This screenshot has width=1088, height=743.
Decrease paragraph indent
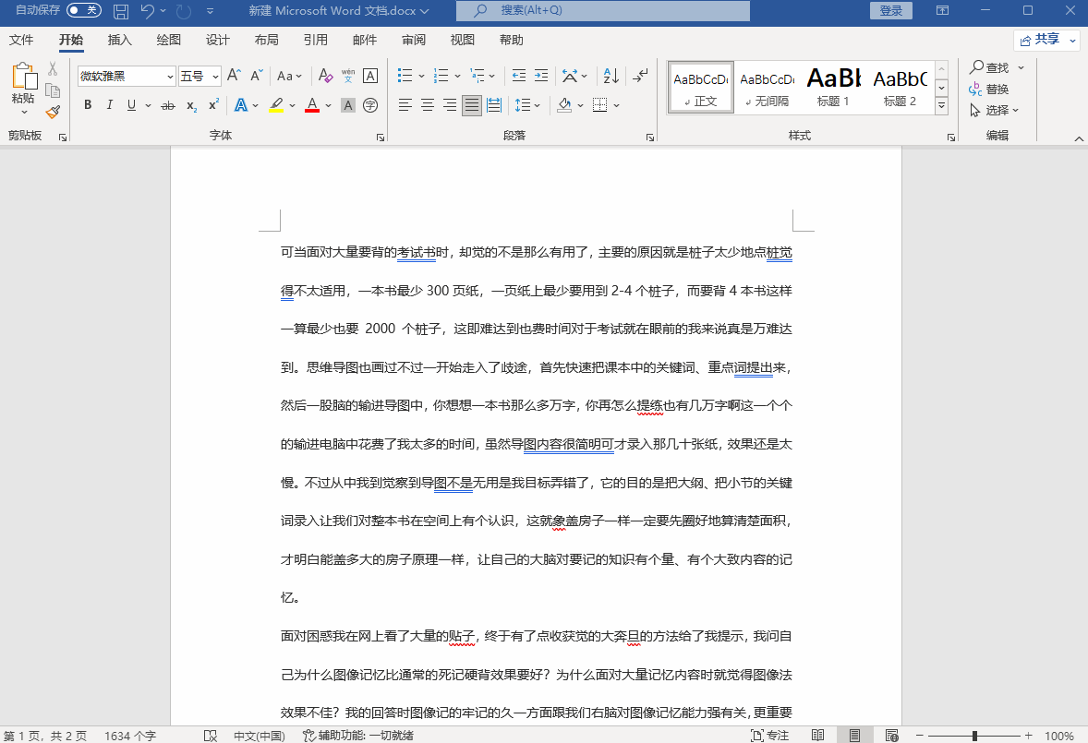[x=518, y=76]
